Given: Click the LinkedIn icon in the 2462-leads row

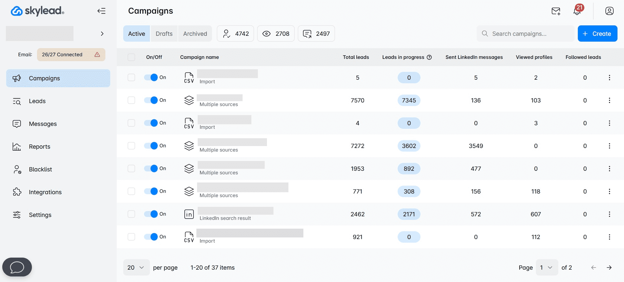Looking at the screenshot, I should [x=189, y=214].
